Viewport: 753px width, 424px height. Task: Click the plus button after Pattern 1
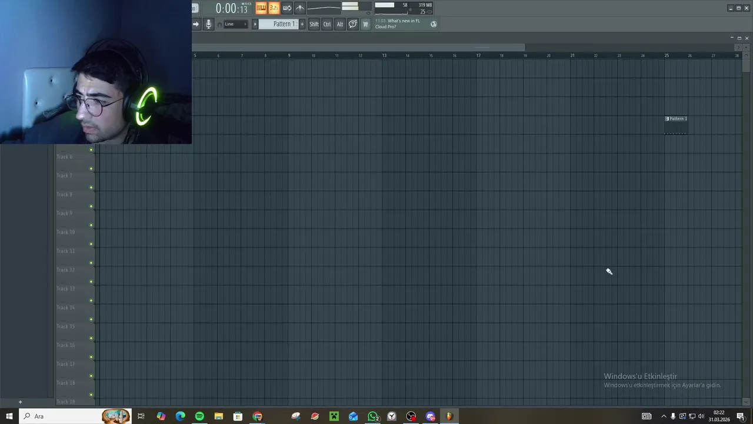(302, 24)
